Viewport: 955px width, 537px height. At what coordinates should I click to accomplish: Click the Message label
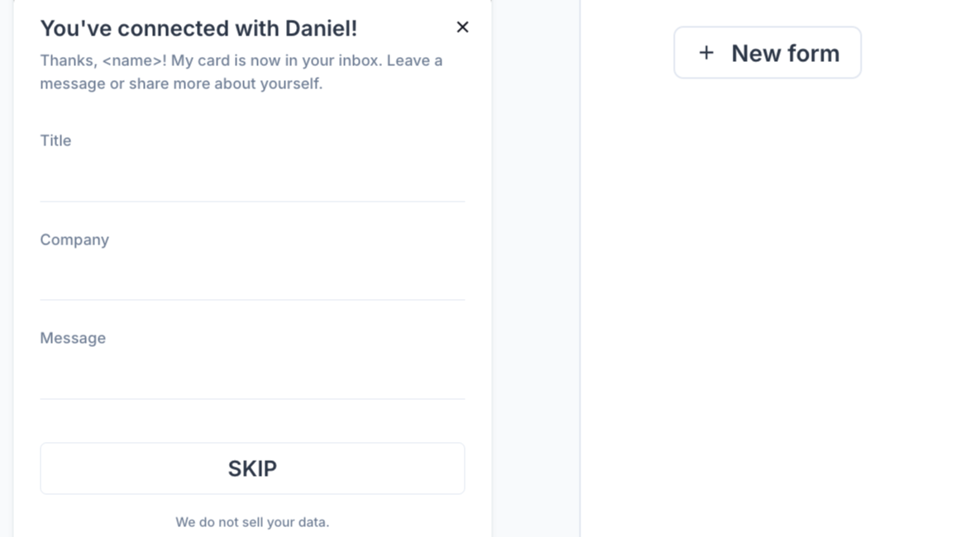73,338
